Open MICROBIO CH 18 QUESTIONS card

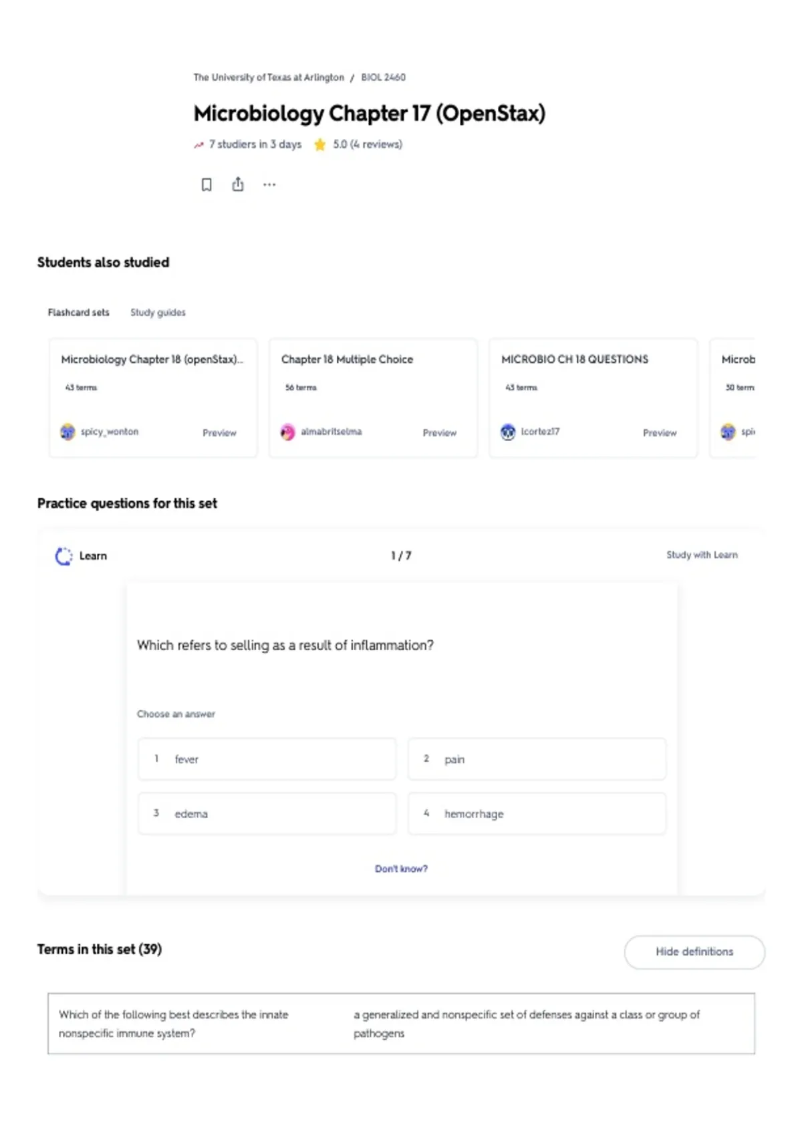593,398
